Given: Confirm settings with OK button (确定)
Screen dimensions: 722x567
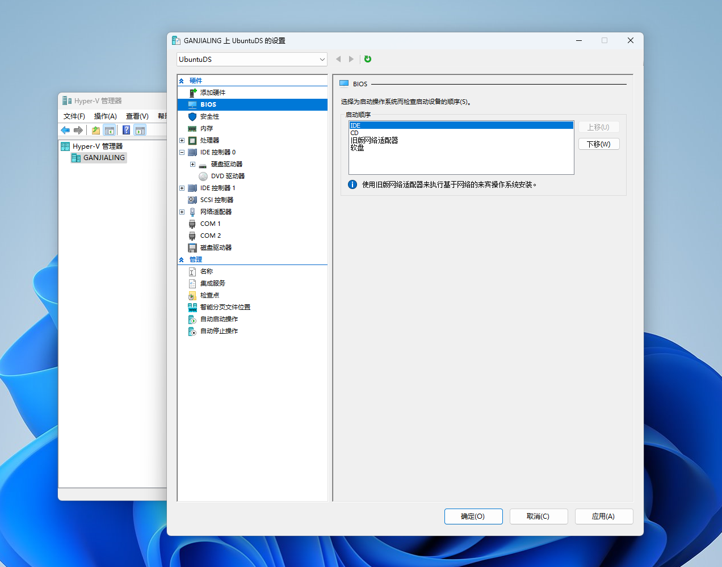Looking at the screenshot, I should pyautogui.click(x=473, y=516).
